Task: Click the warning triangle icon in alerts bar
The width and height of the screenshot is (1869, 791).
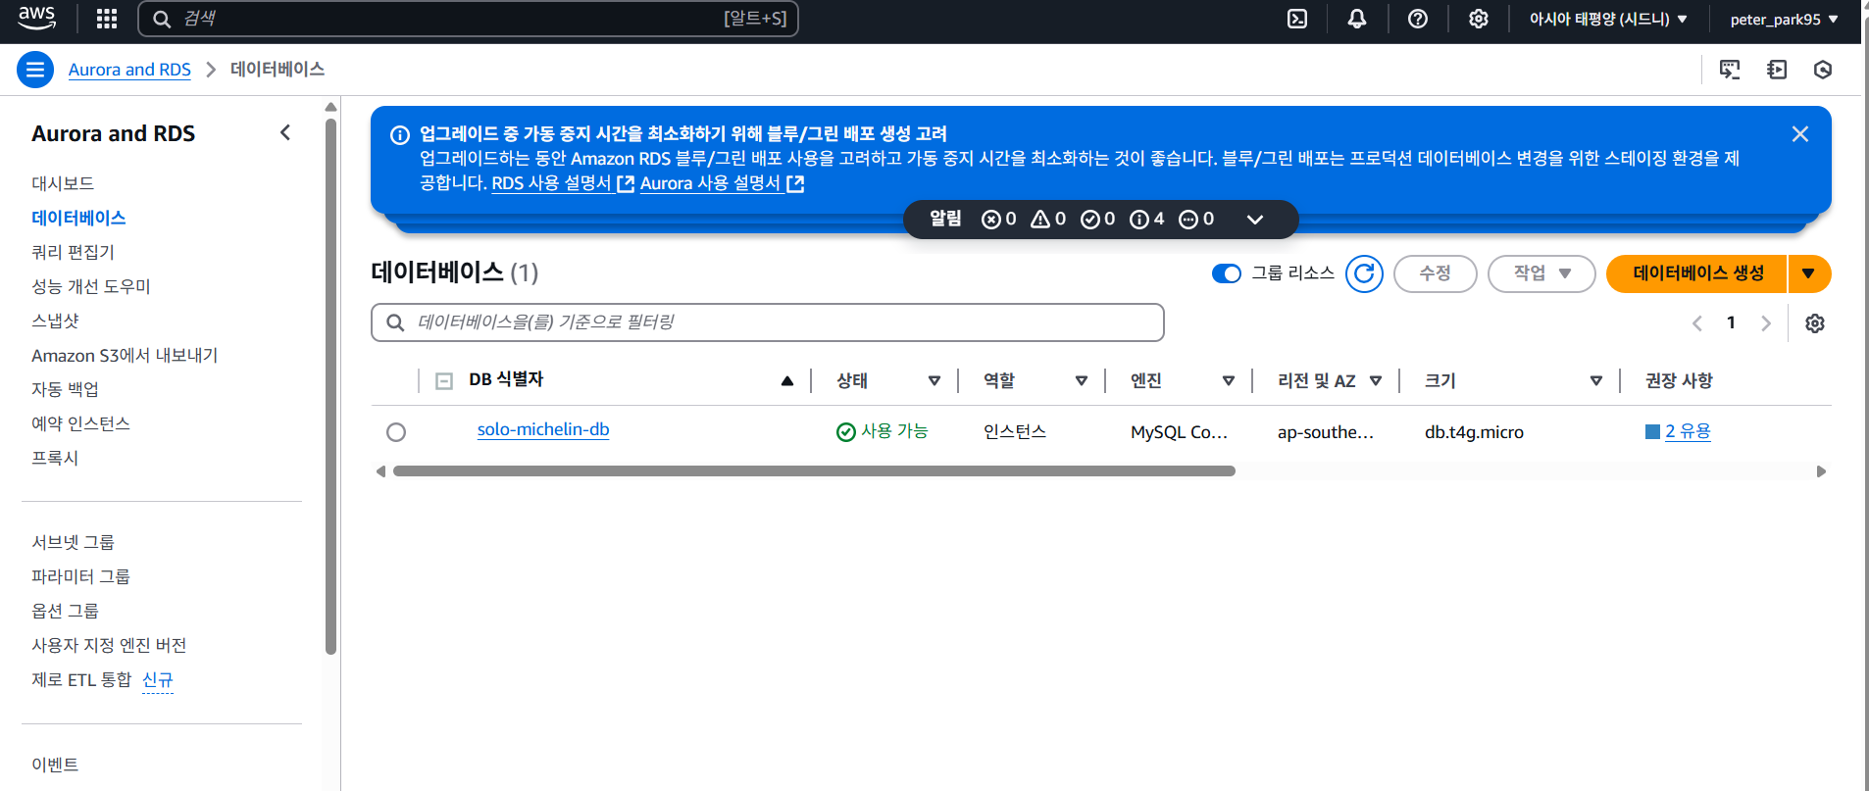Action: (x=1040, y=220)
